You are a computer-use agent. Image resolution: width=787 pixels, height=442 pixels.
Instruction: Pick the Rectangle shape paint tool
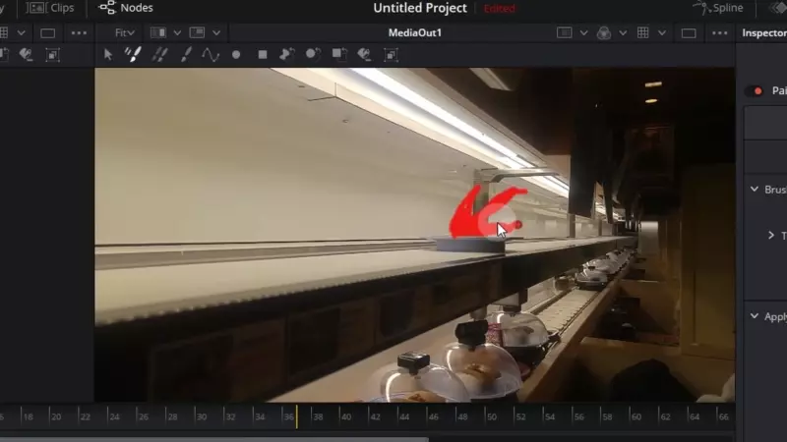262,54
